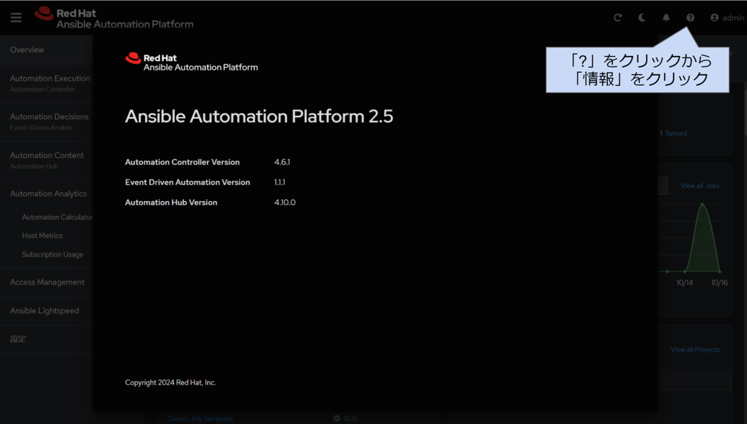Open Host Metrics page
This screenshot has height=424, width=747.
click(x=42, y=236)
